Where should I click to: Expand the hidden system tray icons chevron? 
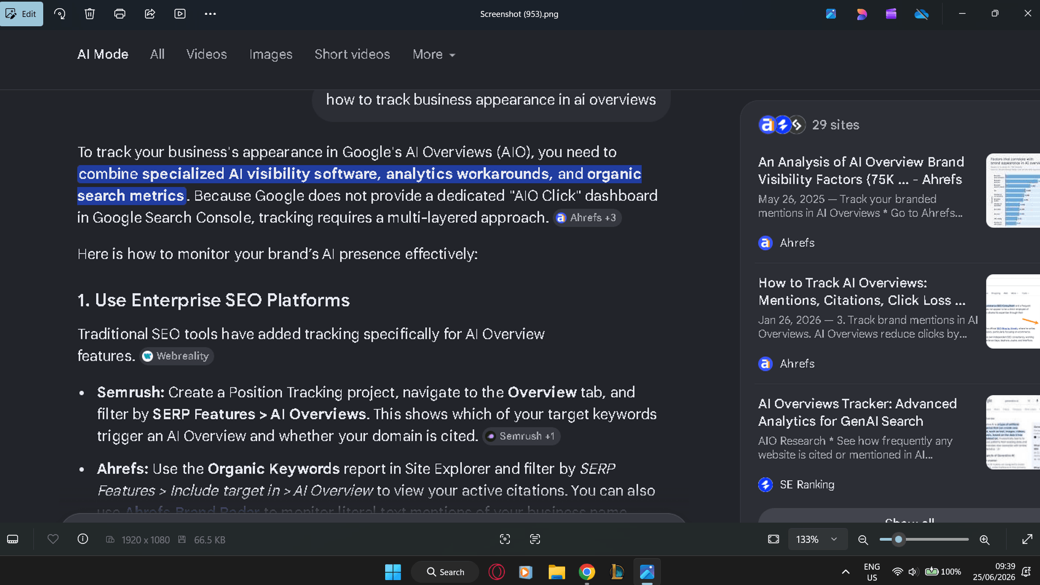(x=846, y=572)
